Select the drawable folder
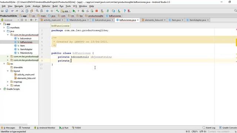 18,67
